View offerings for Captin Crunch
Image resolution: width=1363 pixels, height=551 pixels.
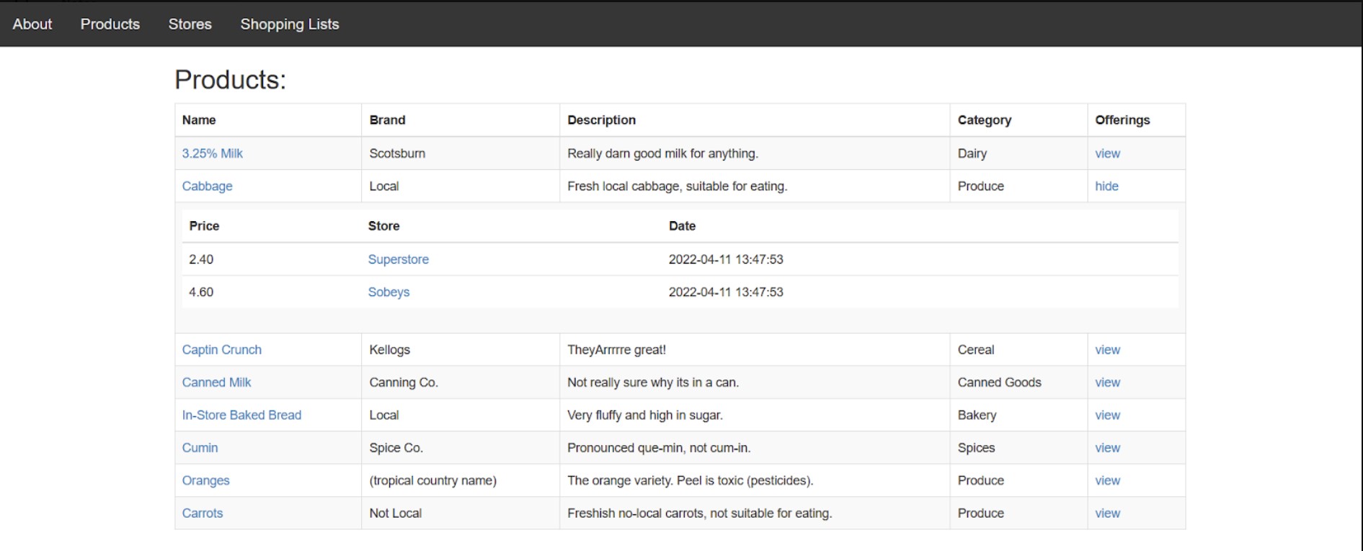(x=1108, y=349)
